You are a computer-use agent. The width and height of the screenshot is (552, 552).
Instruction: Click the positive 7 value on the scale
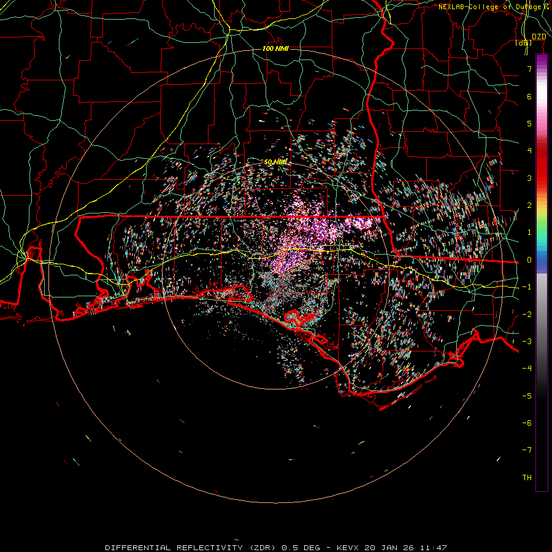pos(529,69)
